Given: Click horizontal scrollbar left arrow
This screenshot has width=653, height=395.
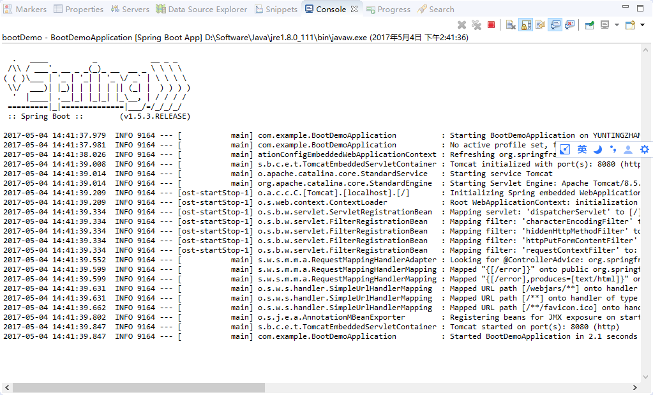Looking at the screenshot, I should pyautogui.click(x=6, y=387).
